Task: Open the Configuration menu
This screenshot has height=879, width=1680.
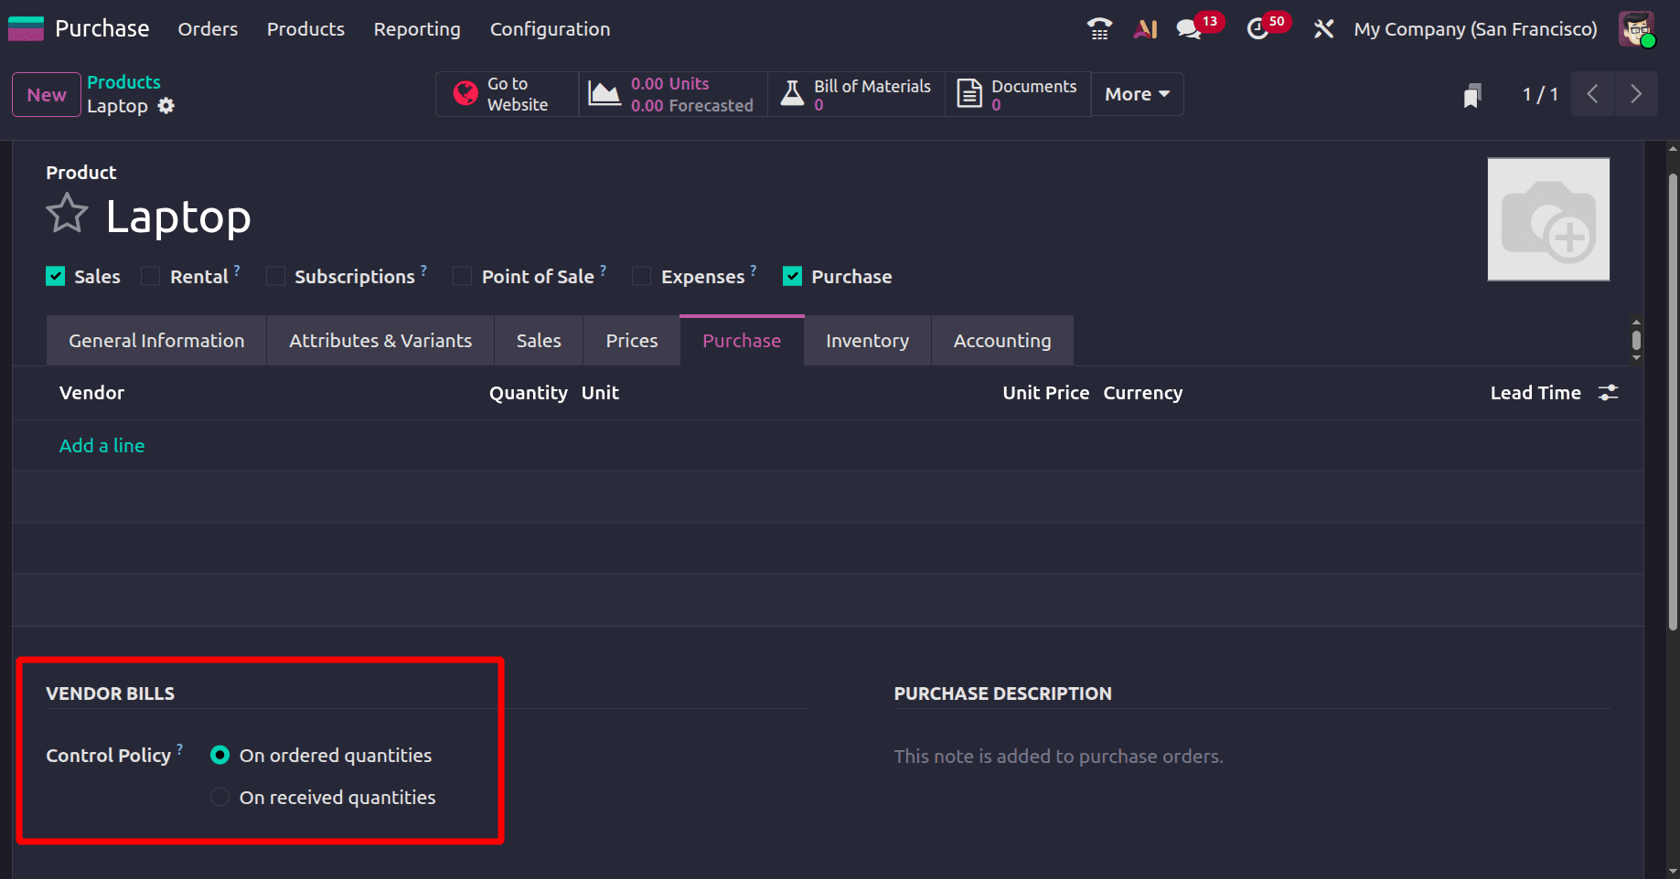Action: pos(550,28)
